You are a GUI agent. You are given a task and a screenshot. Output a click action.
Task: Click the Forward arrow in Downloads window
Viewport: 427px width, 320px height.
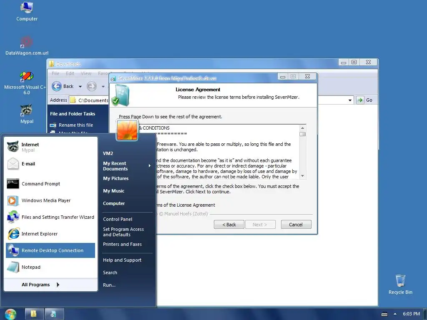click(91, 86)
